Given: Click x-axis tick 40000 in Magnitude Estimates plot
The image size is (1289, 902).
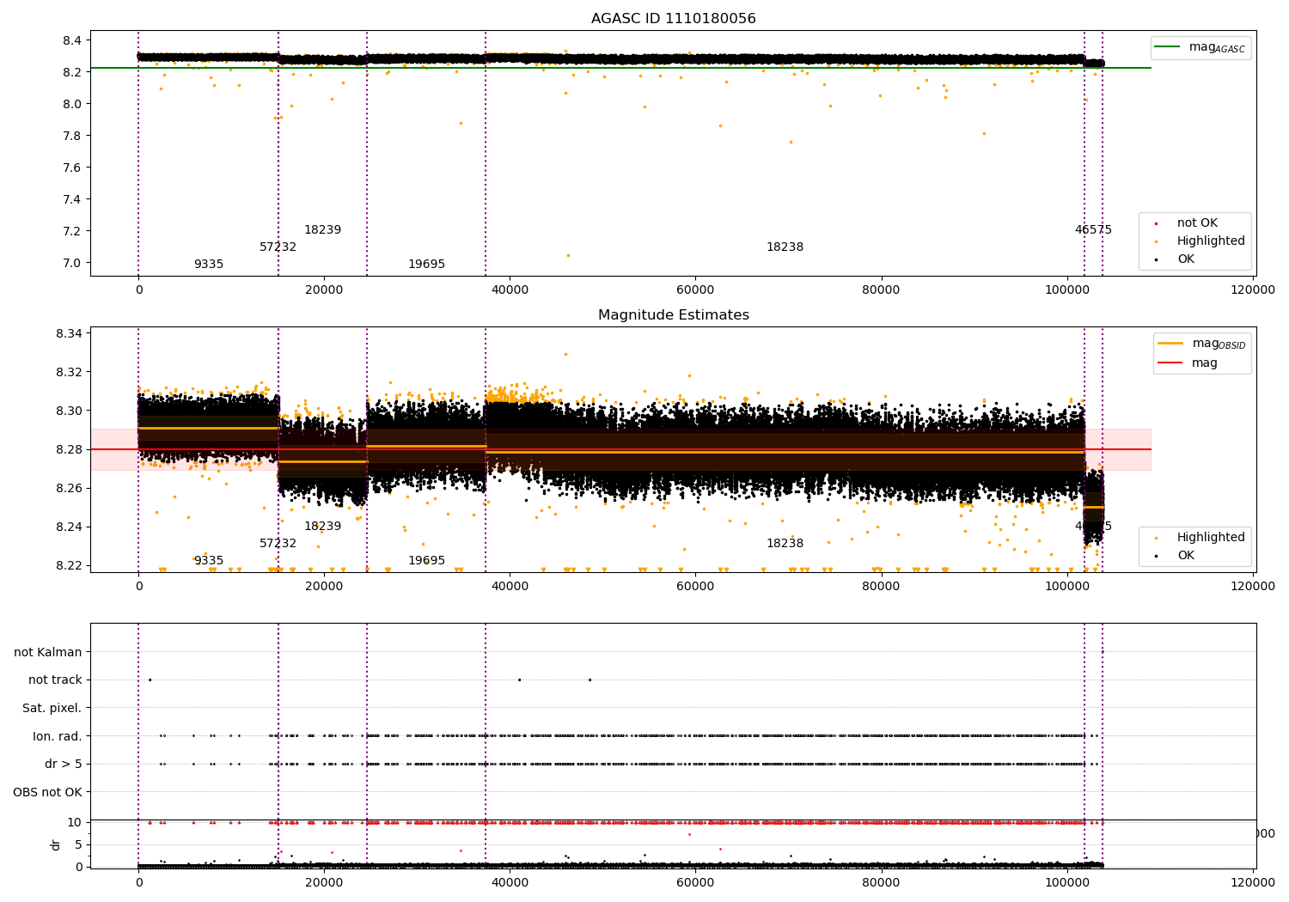Looking at the screenshot, I should 510,587.
